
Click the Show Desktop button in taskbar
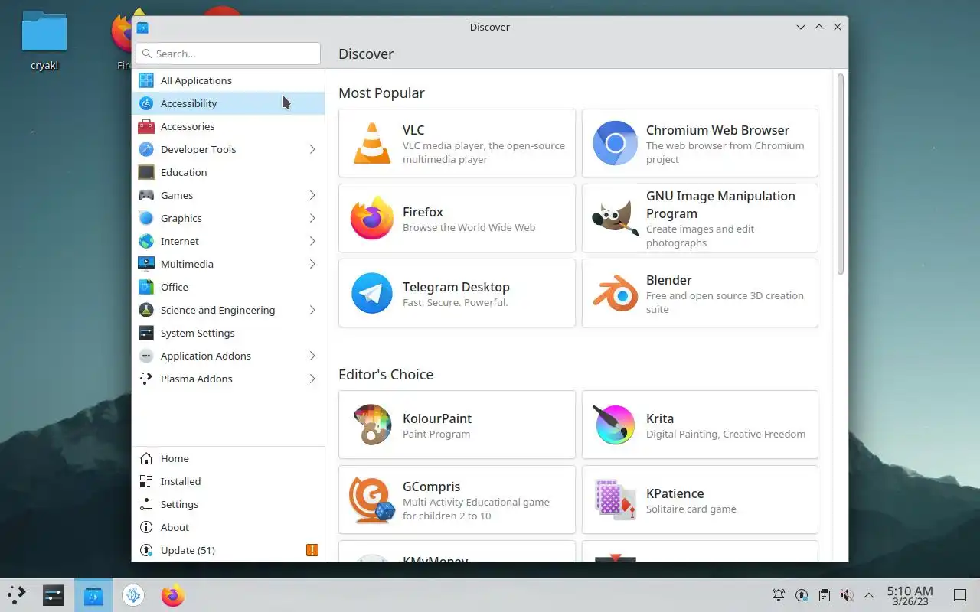click(959, 595)
